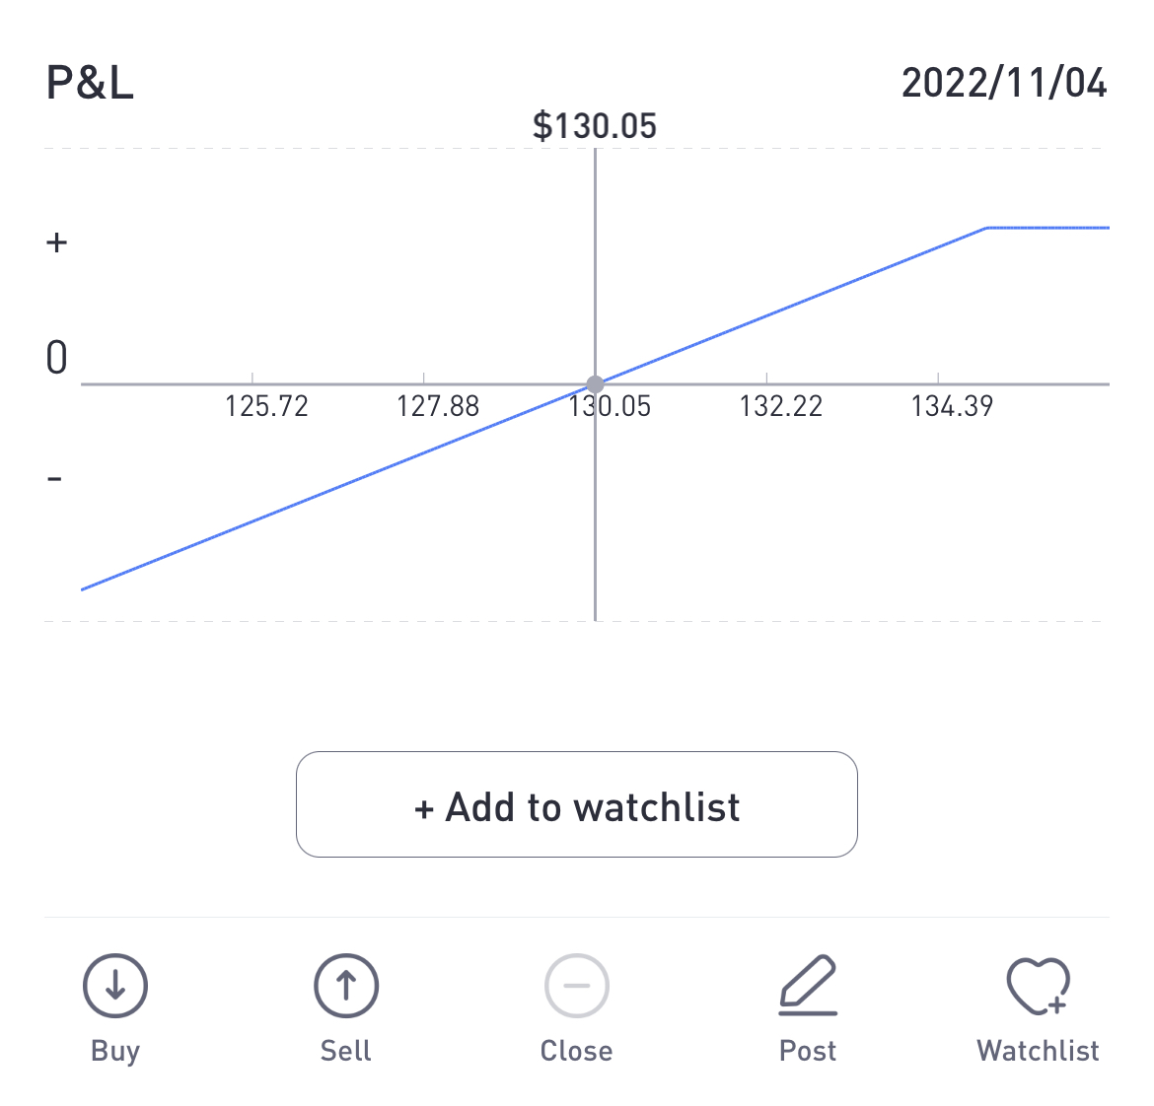Viewport: 1154px width, 1106px height.
Task: Click the '+ Add to watchlist' button
Action: pos(576,804)
